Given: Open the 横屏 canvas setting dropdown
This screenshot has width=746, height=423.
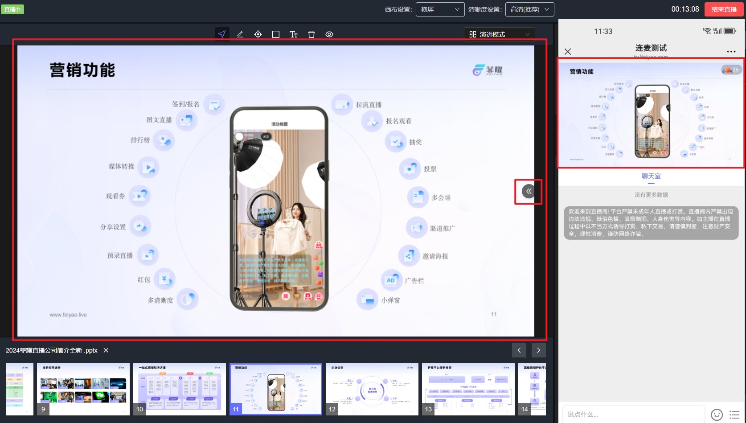Looking at the screenshot, I should coord(440,9).
